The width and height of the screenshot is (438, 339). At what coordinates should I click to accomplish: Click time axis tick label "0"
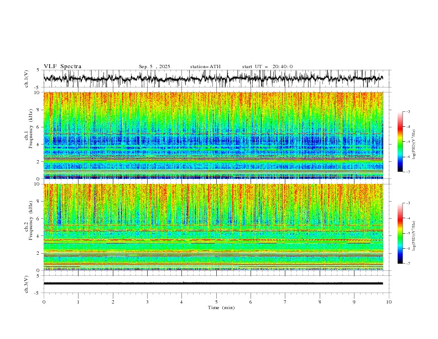44,302
